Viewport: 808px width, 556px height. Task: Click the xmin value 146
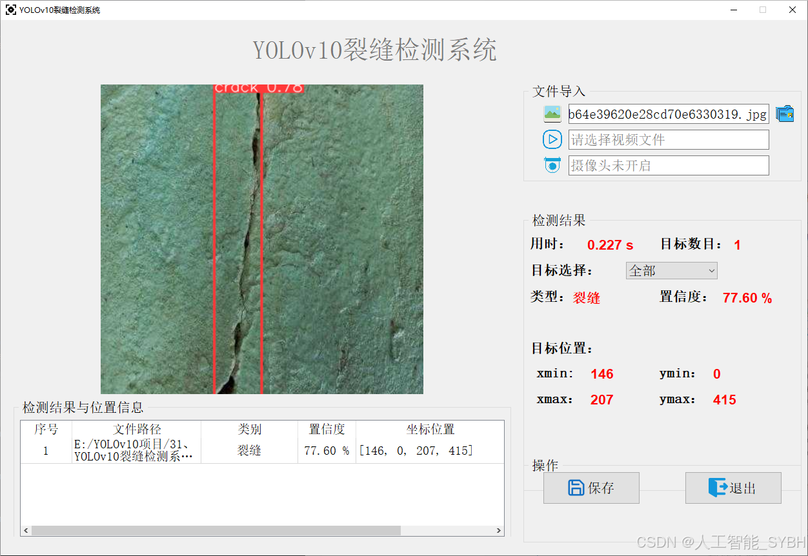point(602,374)
